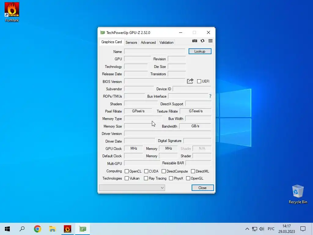Viewport: 313px width, 235px height.
Task: Click the Subvendor field
Action: point(139,89)
